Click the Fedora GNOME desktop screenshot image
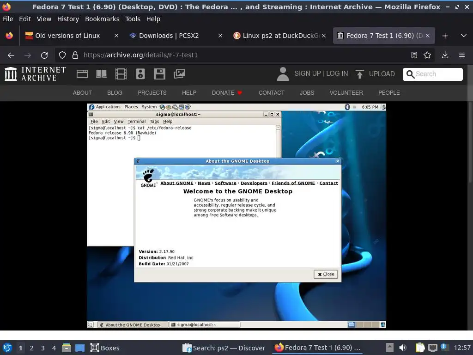The height and width of the screenshot is (355, 473). coord(236,216)
